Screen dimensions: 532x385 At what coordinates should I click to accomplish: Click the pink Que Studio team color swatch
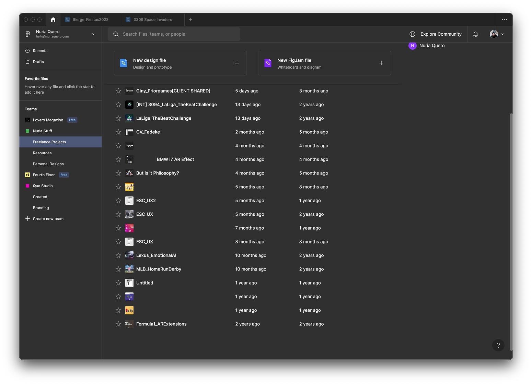tap(27, 186)
